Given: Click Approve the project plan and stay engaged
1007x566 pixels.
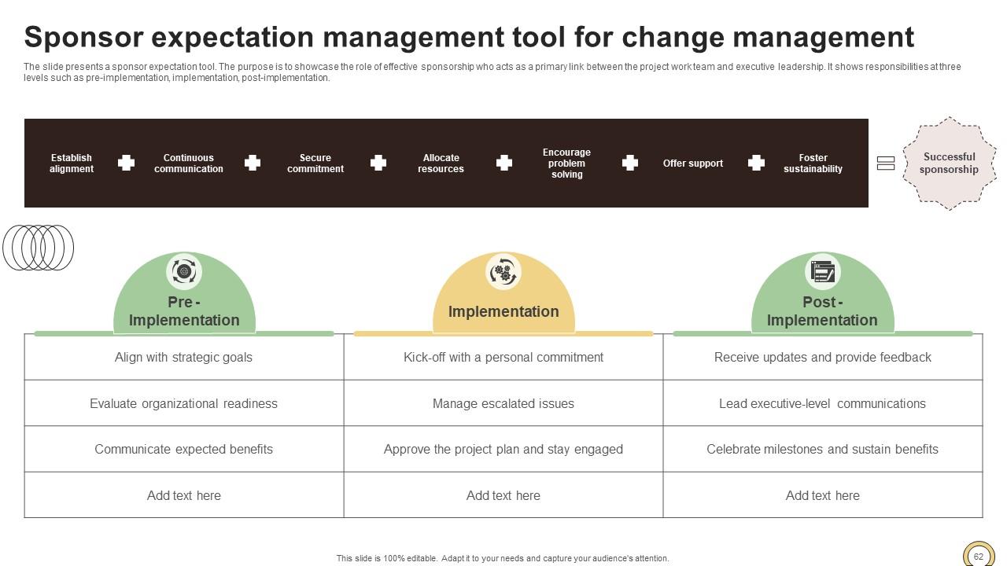Looking at the screenshot, I should point(503,449).
